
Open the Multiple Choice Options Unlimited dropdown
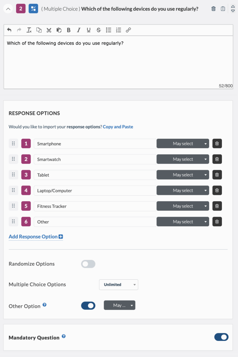pos(118,284)
